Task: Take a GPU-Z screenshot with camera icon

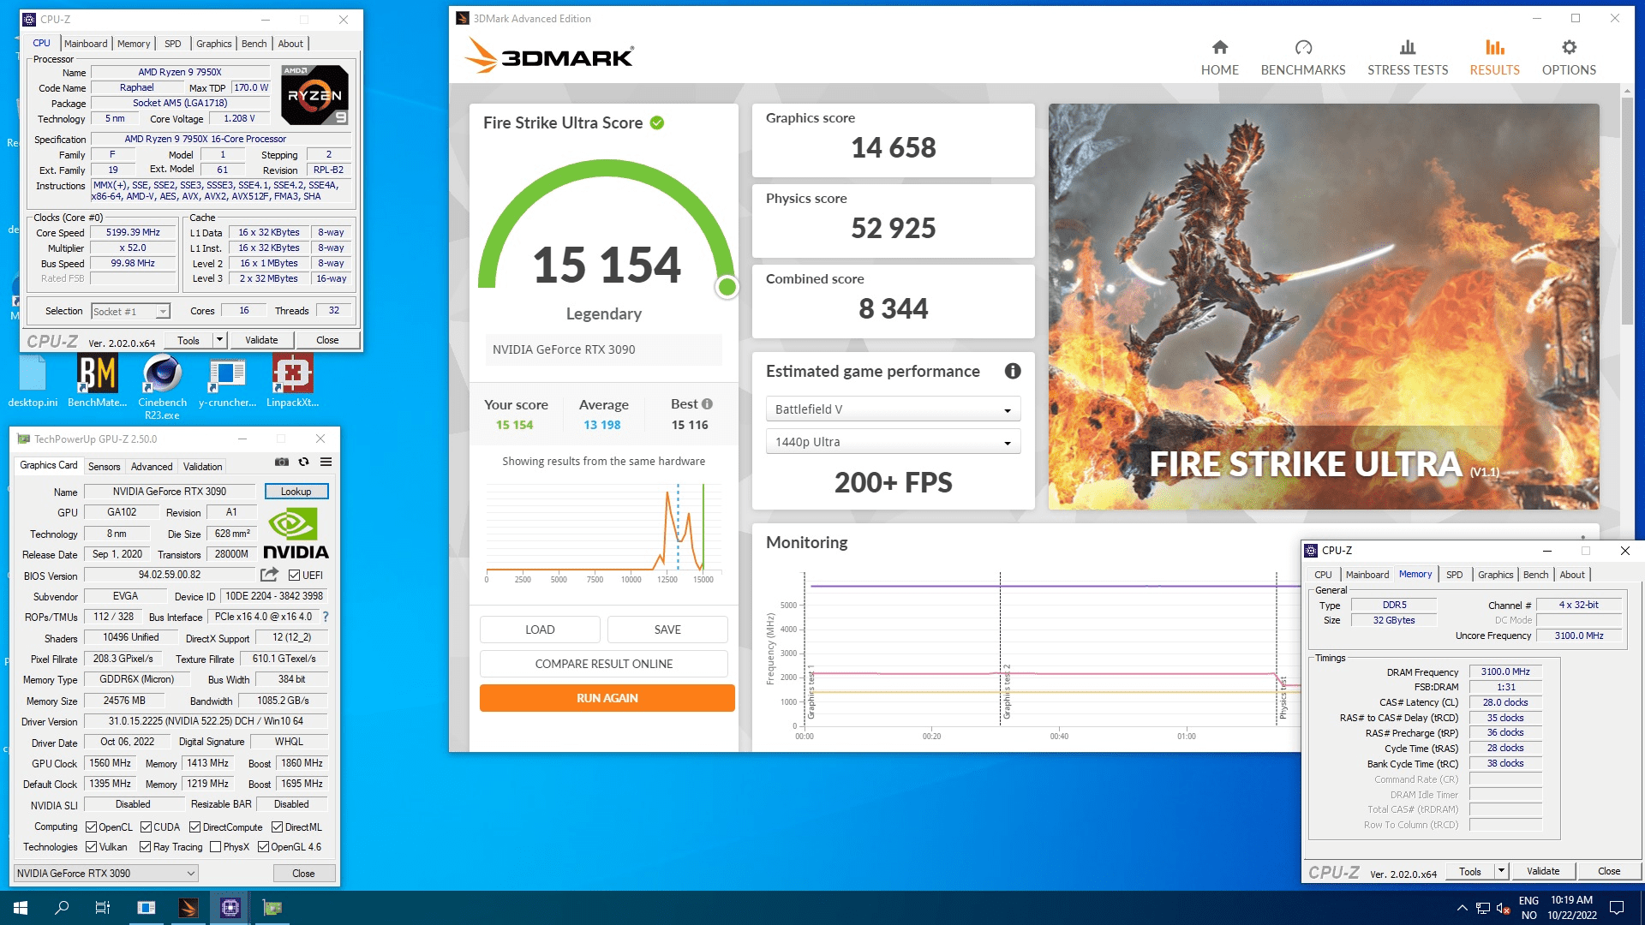Action: tap(281, 462)
